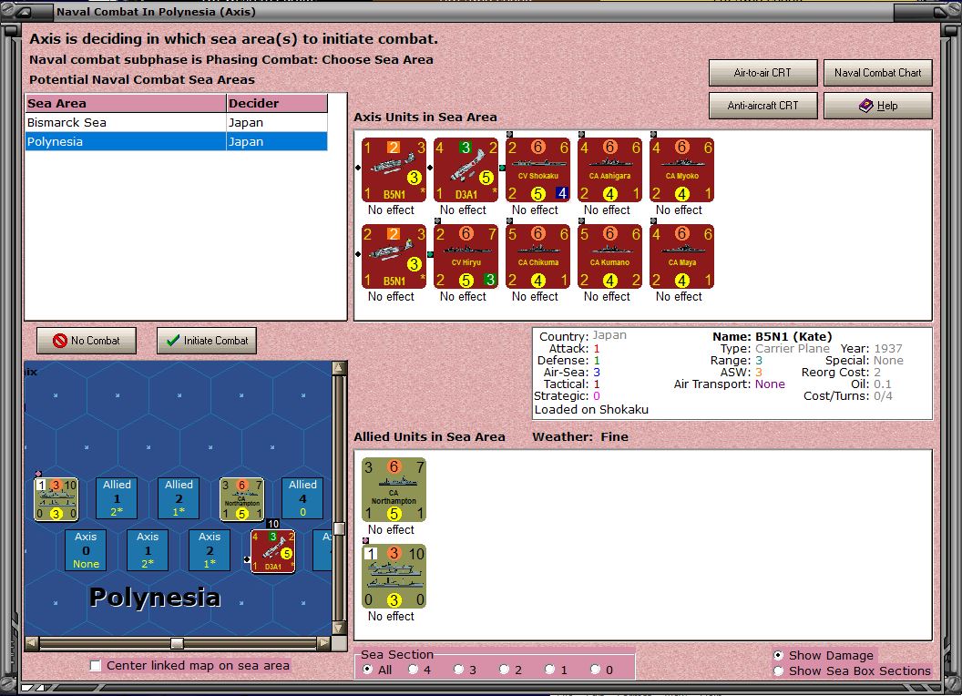Click the Allied 1 sea box on map
Image resolution: width=962 pixels, height=696 pixels.
tap(117, 497)
